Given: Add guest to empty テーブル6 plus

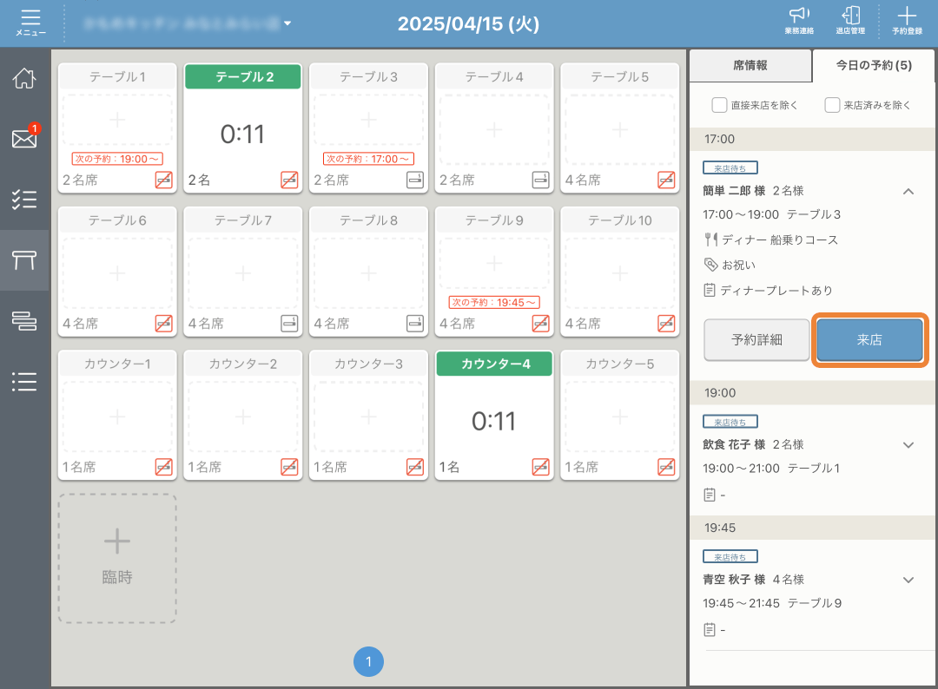Looking at the screenshot, I should [x=117, y=273].
